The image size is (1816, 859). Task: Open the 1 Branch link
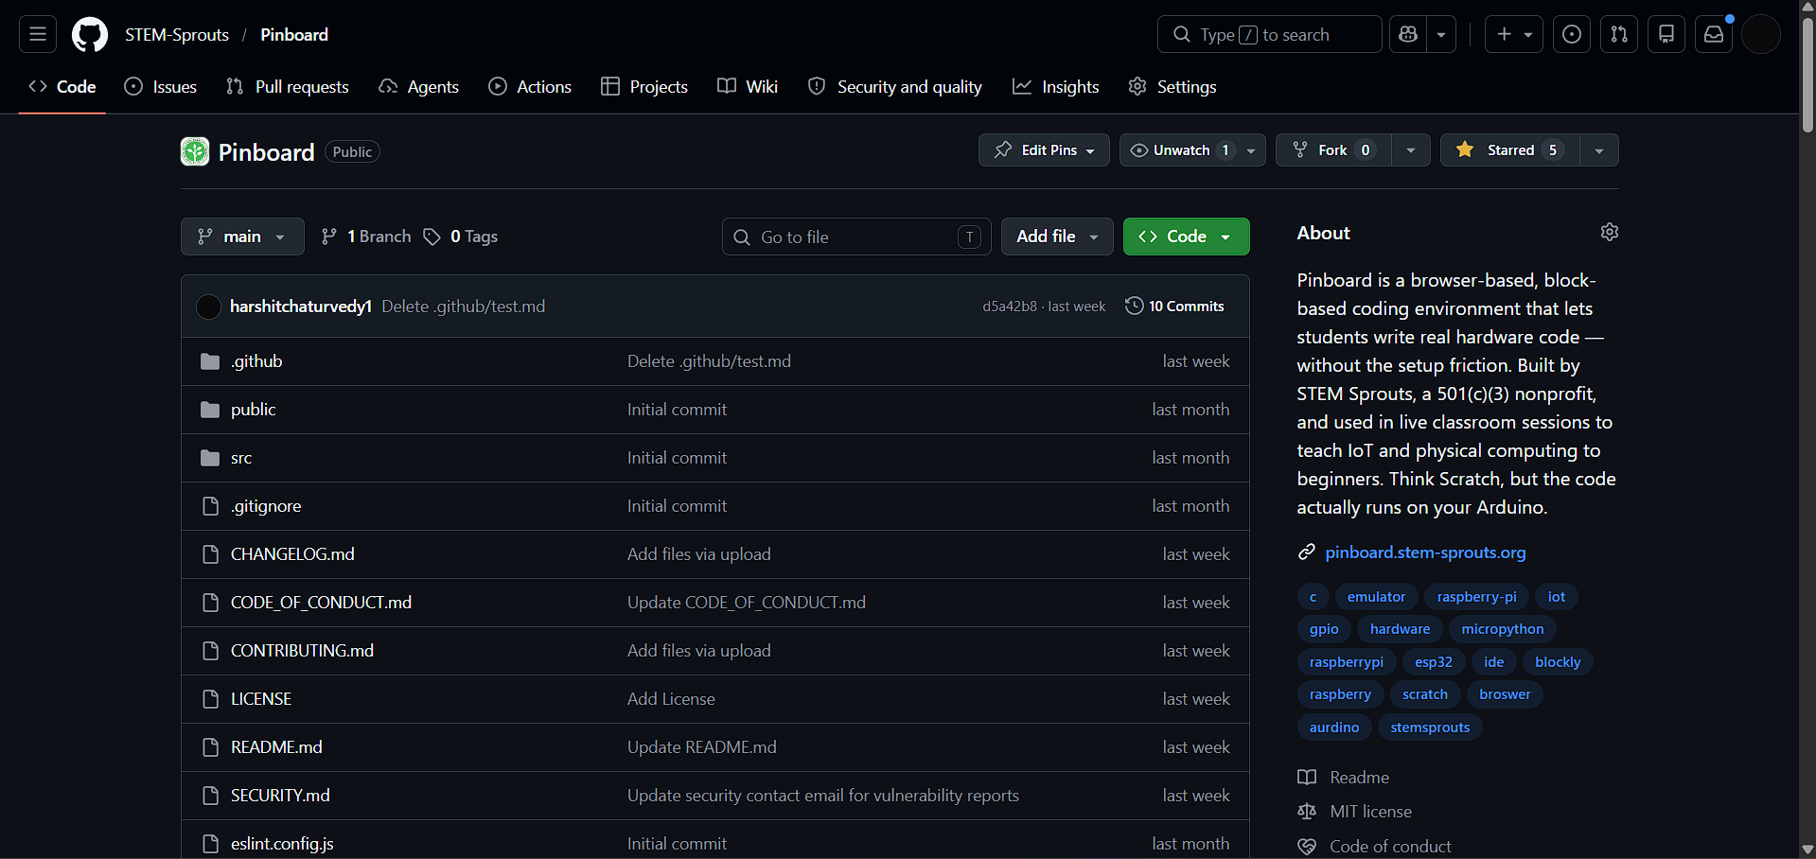366,237
